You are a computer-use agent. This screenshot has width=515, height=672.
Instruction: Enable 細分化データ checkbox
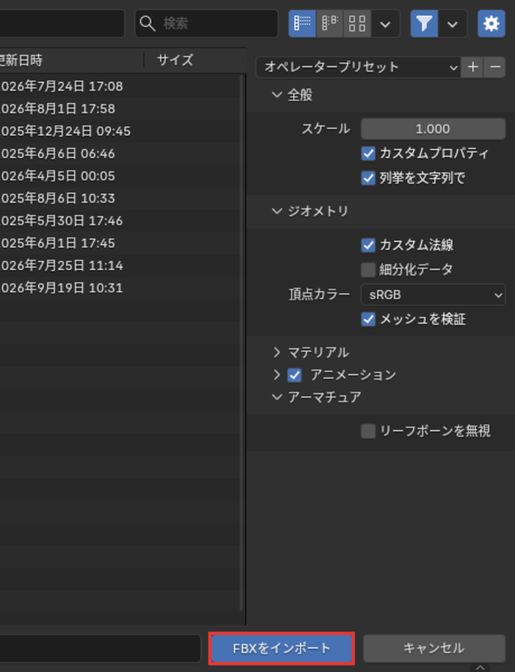(x=368, y=269)
